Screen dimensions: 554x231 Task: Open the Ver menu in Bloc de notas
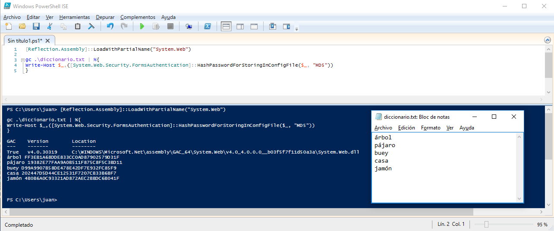pyautogui.click(x=450, y=128)
